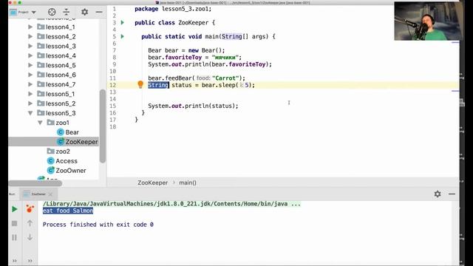Expand the lesson4_5 folder
473x266 pixels.
(x=30, y=65)
